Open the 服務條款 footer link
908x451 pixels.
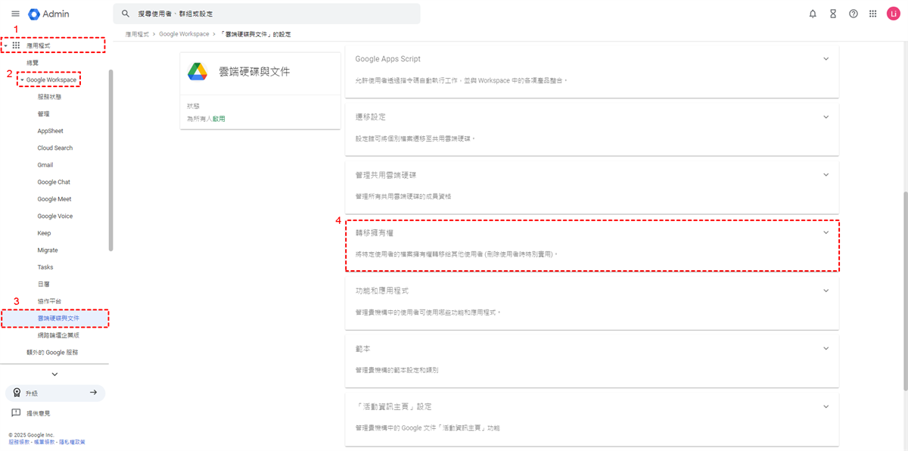tap(18, 442)
